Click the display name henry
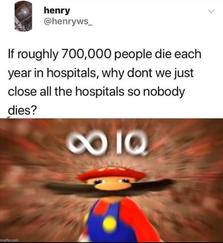This screenshot has height=243, width=223. 57,11
